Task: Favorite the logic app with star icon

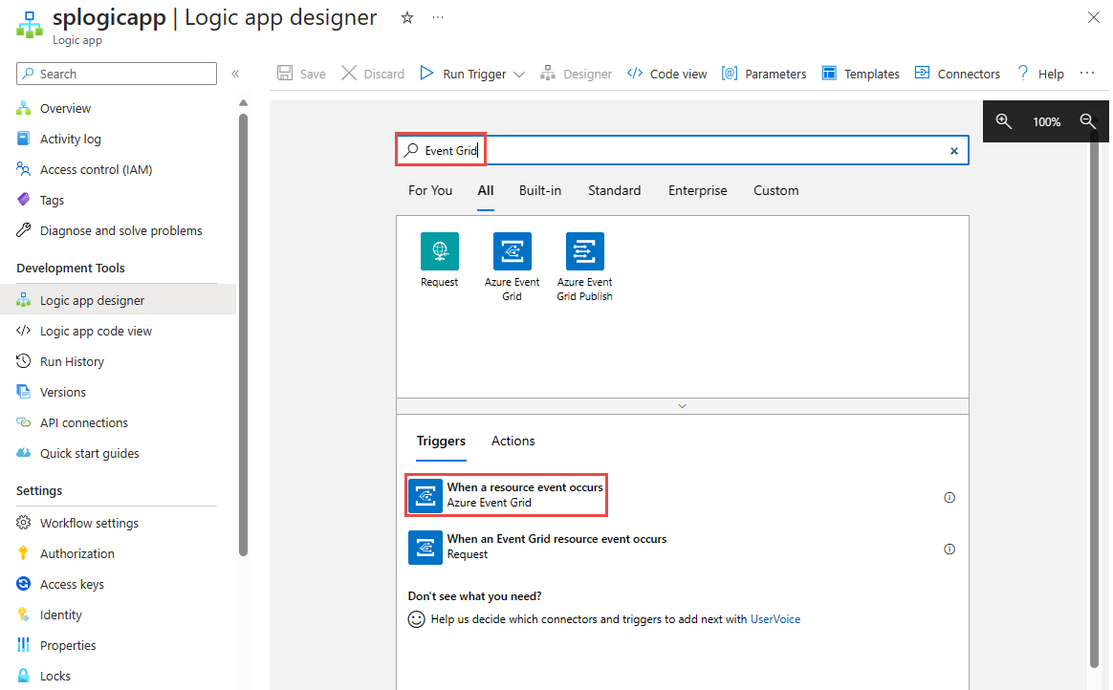Action: tap(407, 18)
